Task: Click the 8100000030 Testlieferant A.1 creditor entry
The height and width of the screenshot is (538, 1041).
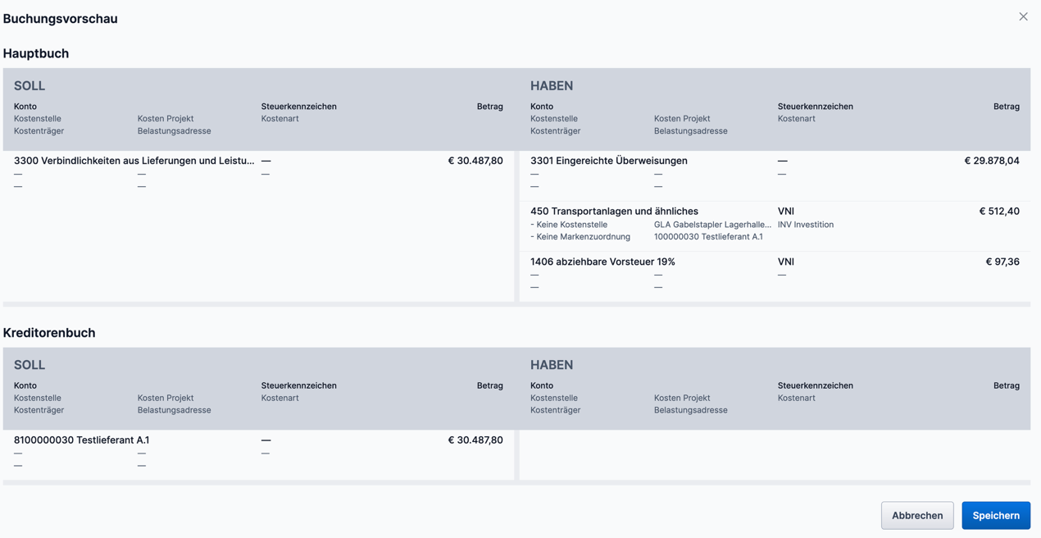Action: point(81,440)
